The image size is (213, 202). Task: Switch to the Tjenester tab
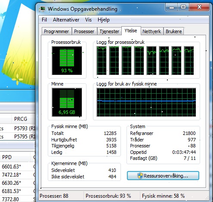pyautogui.click(x=109, y=31)
